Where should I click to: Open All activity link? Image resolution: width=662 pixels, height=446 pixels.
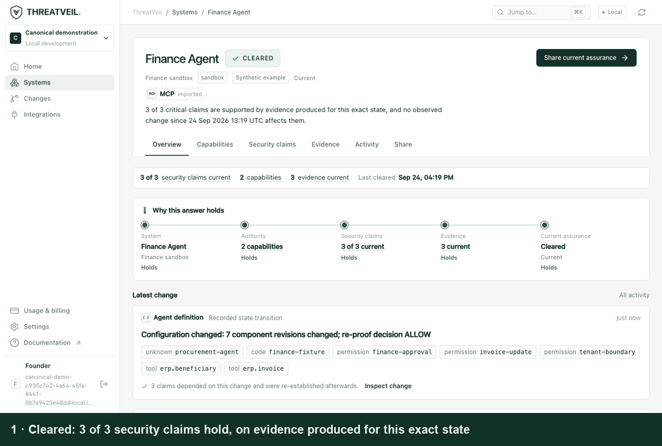click(634, 295)
